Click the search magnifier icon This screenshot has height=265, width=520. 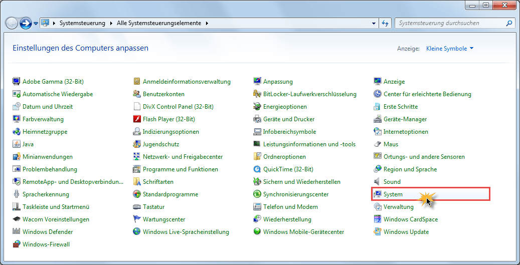click(509, 23)
